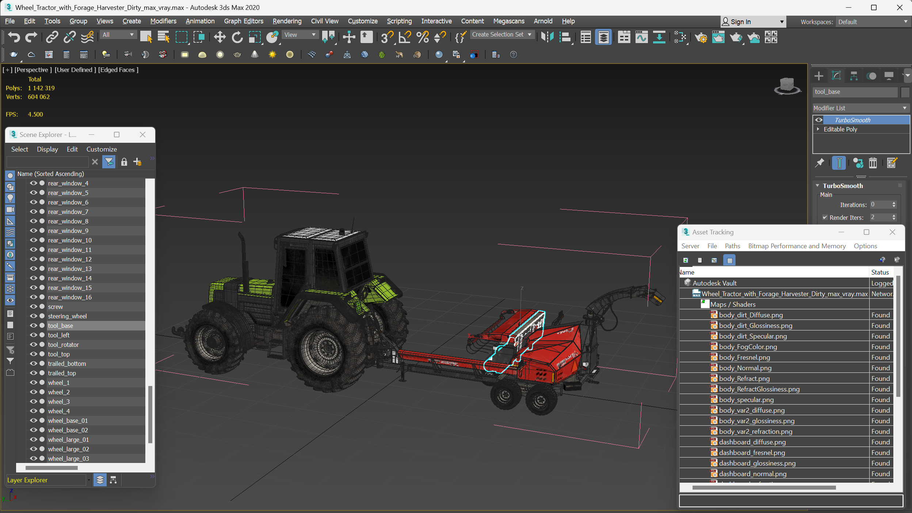Toggle visibility of tool_base object
This screenshot has height=513, width=912.
(x=33, y=325)
